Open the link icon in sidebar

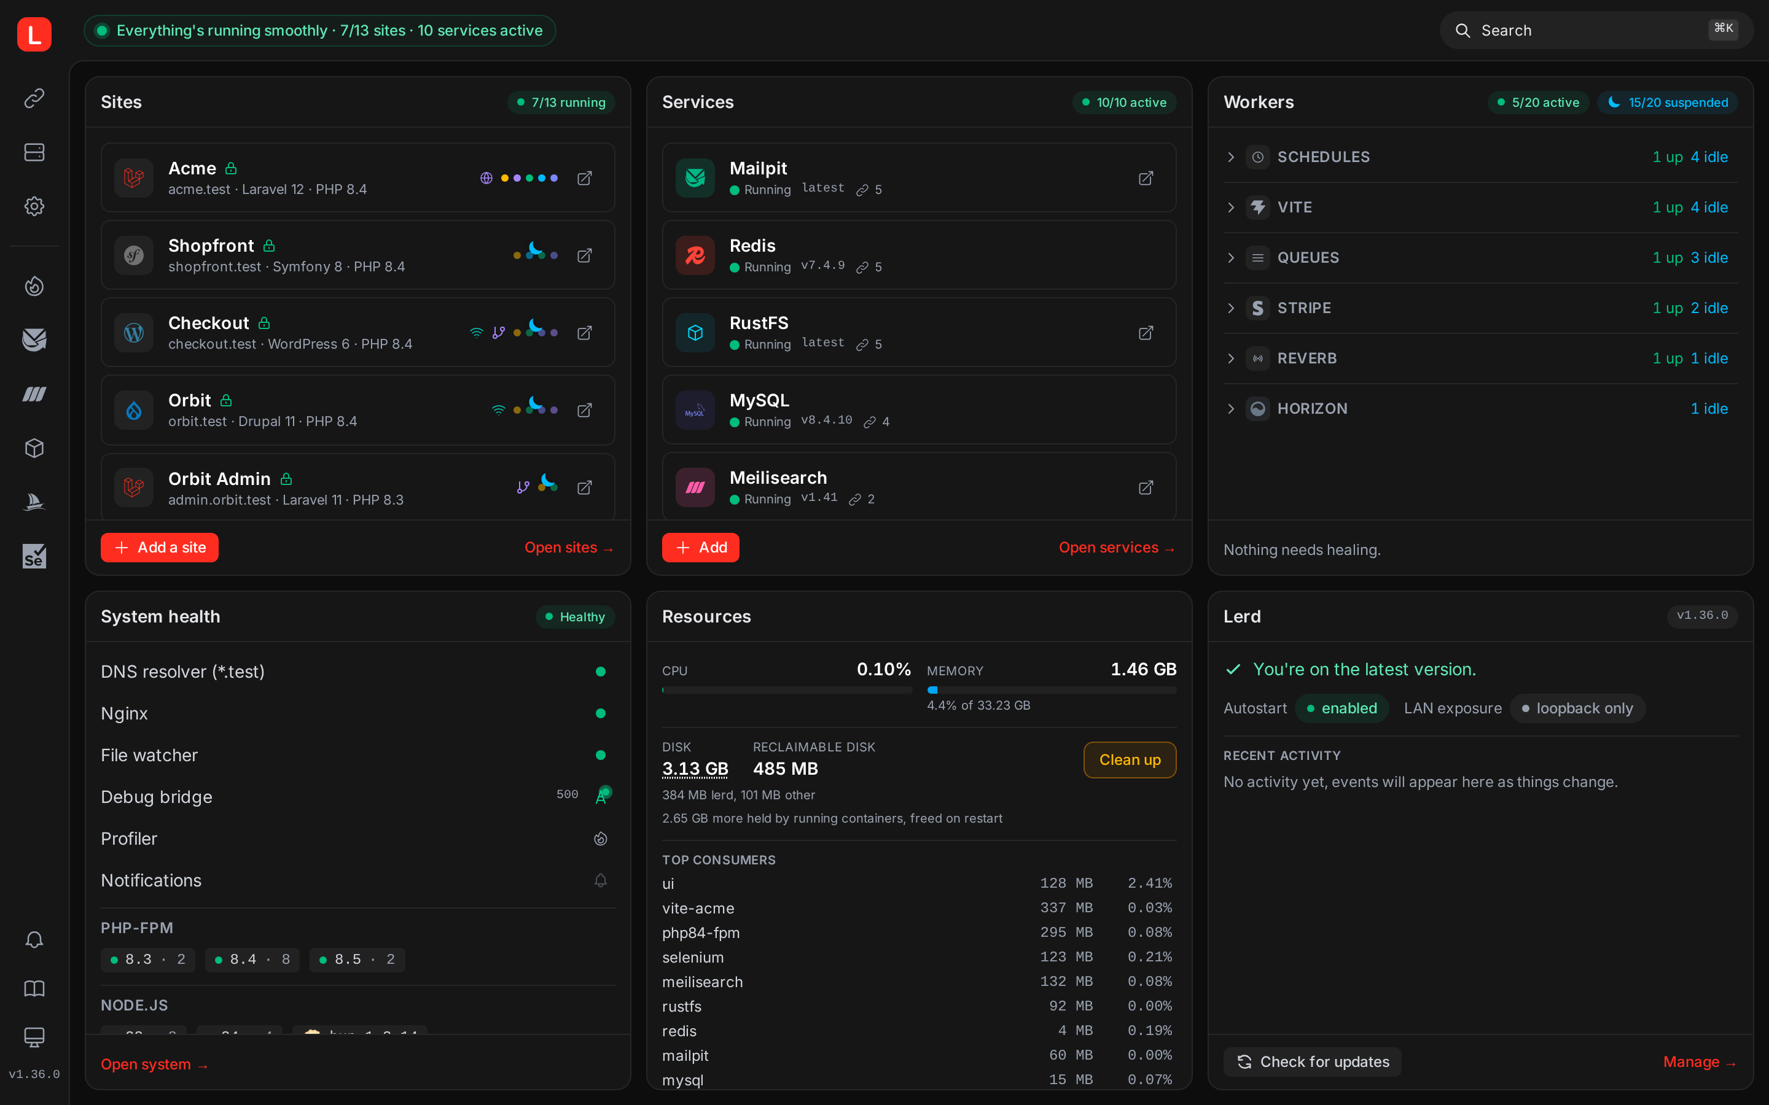[x=34, y=98]
